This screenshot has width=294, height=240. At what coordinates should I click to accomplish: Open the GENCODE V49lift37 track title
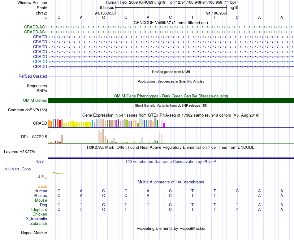[x=171, y=23]
